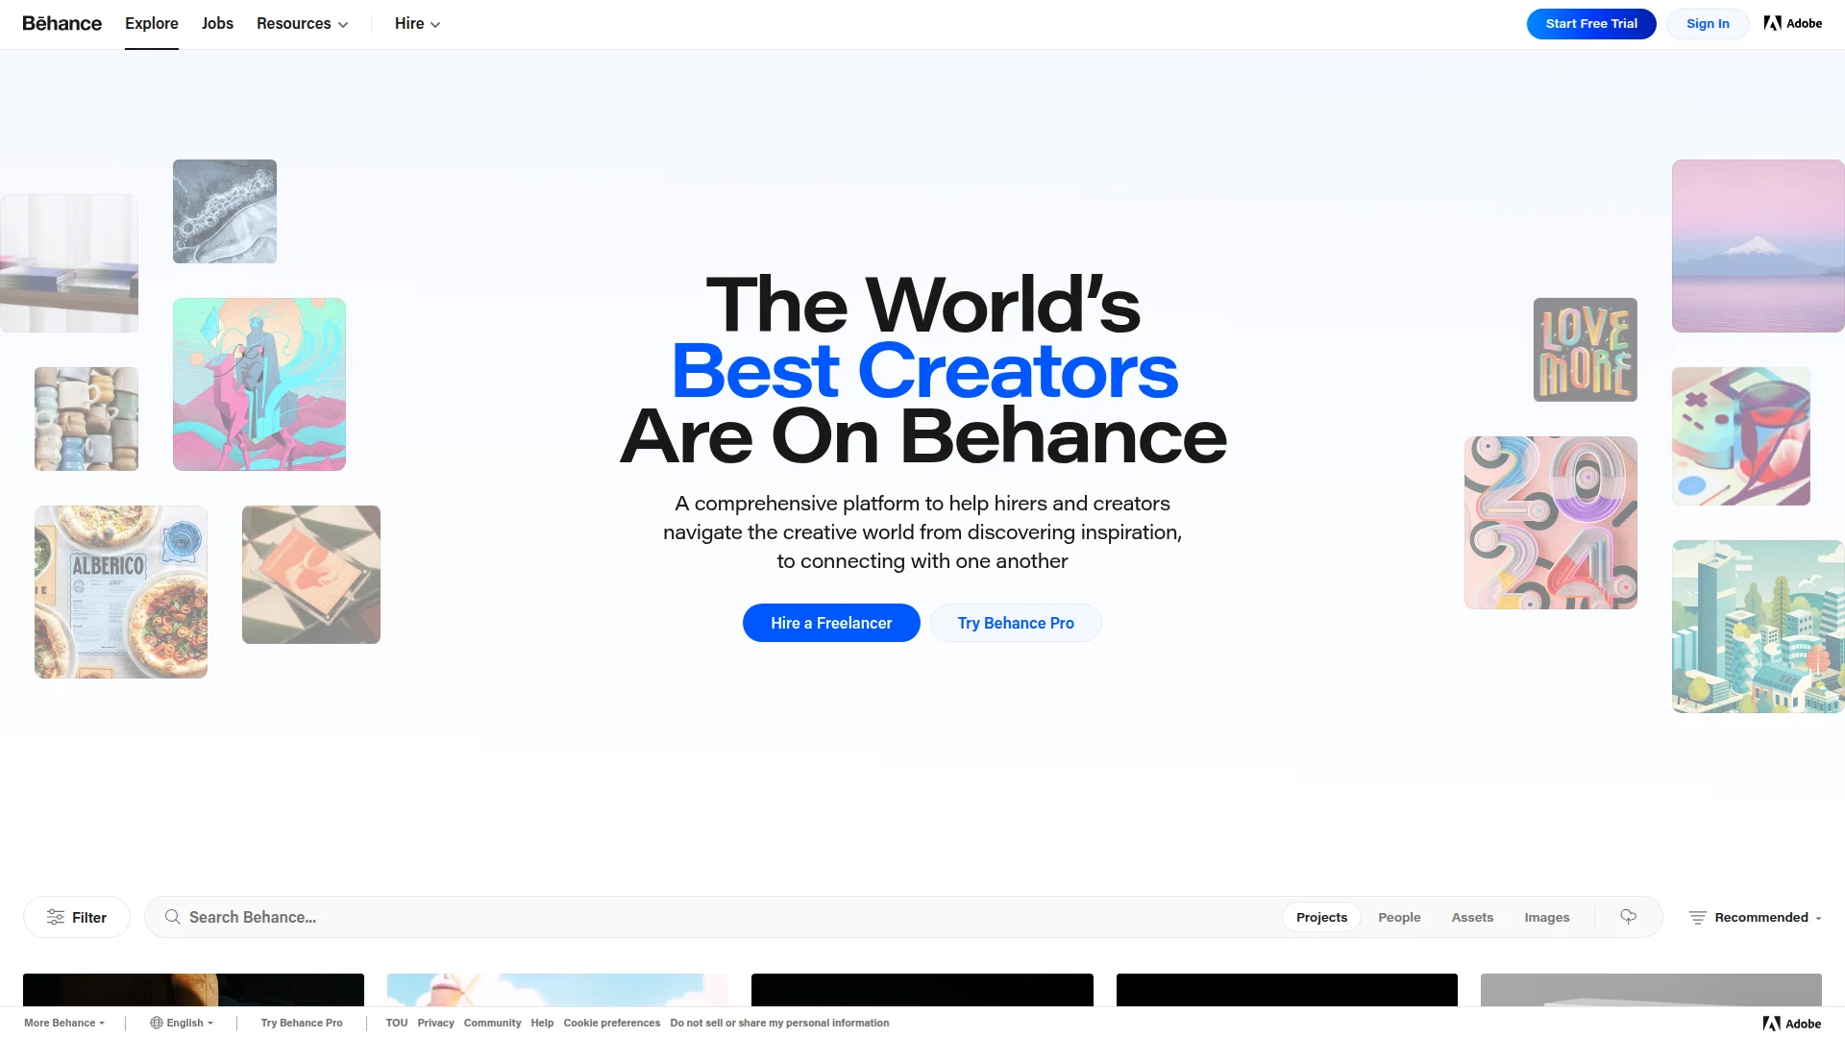Click the Adobe logo in top navigation
This screenshot has width=1845, height=1038.
[1792, 23]
